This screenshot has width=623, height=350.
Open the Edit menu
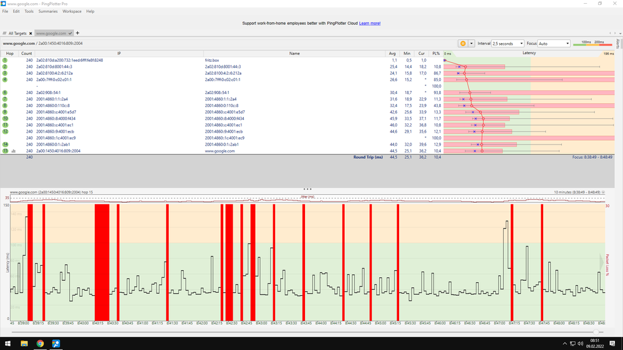point(16,11)
